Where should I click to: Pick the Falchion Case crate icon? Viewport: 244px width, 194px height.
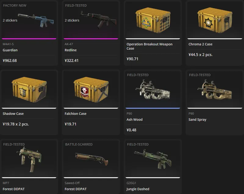91,90
